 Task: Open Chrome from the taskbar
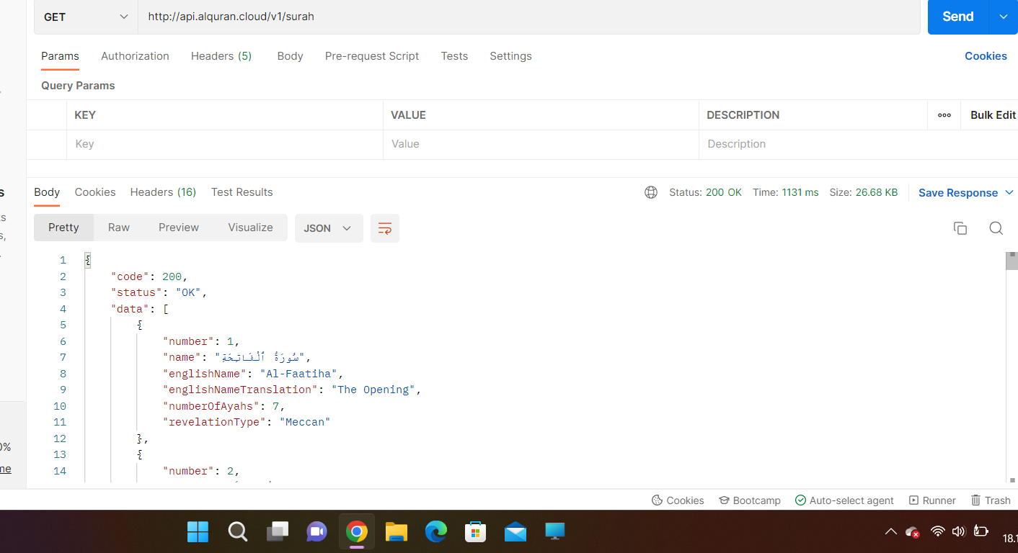click(356, 531)
